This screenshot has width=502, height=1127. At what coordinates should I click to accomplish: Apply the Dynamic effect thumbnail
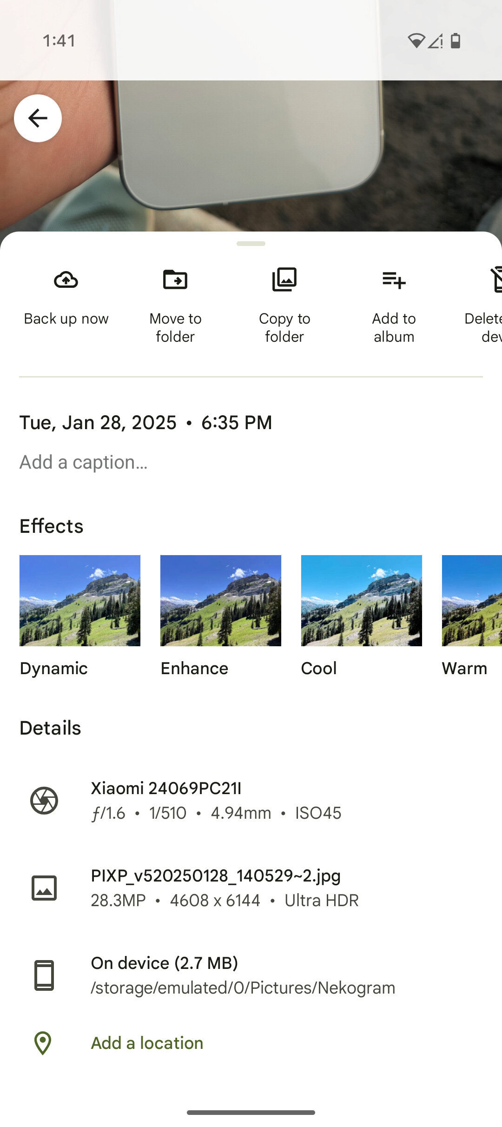tap(80, 600)
